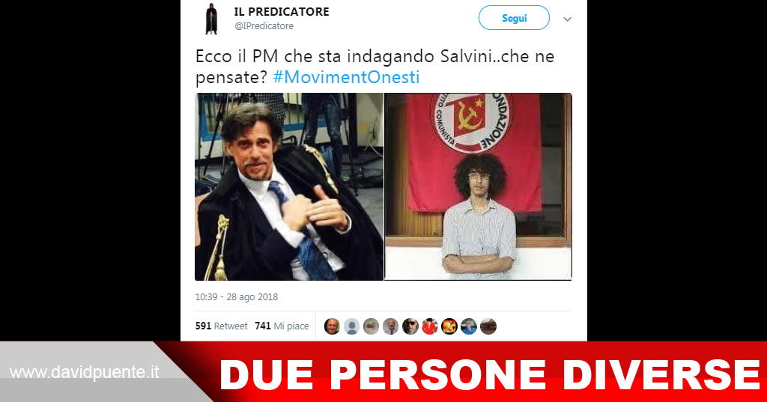Click the Segui follow button
The image size is (767, 402).
click(x=514, y=18)
